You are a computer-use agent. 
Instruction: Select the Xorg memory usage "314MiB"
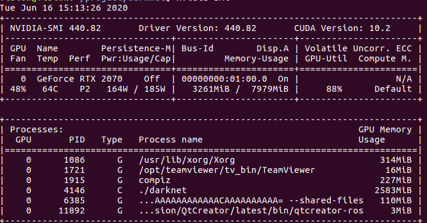395,160
